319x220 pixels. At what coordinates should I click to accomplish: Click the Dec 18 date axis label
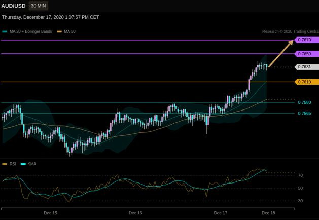(268, 213)
